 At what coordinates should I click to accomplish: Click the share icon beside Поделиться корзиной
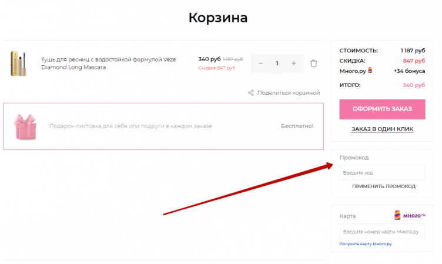point(251,93)
